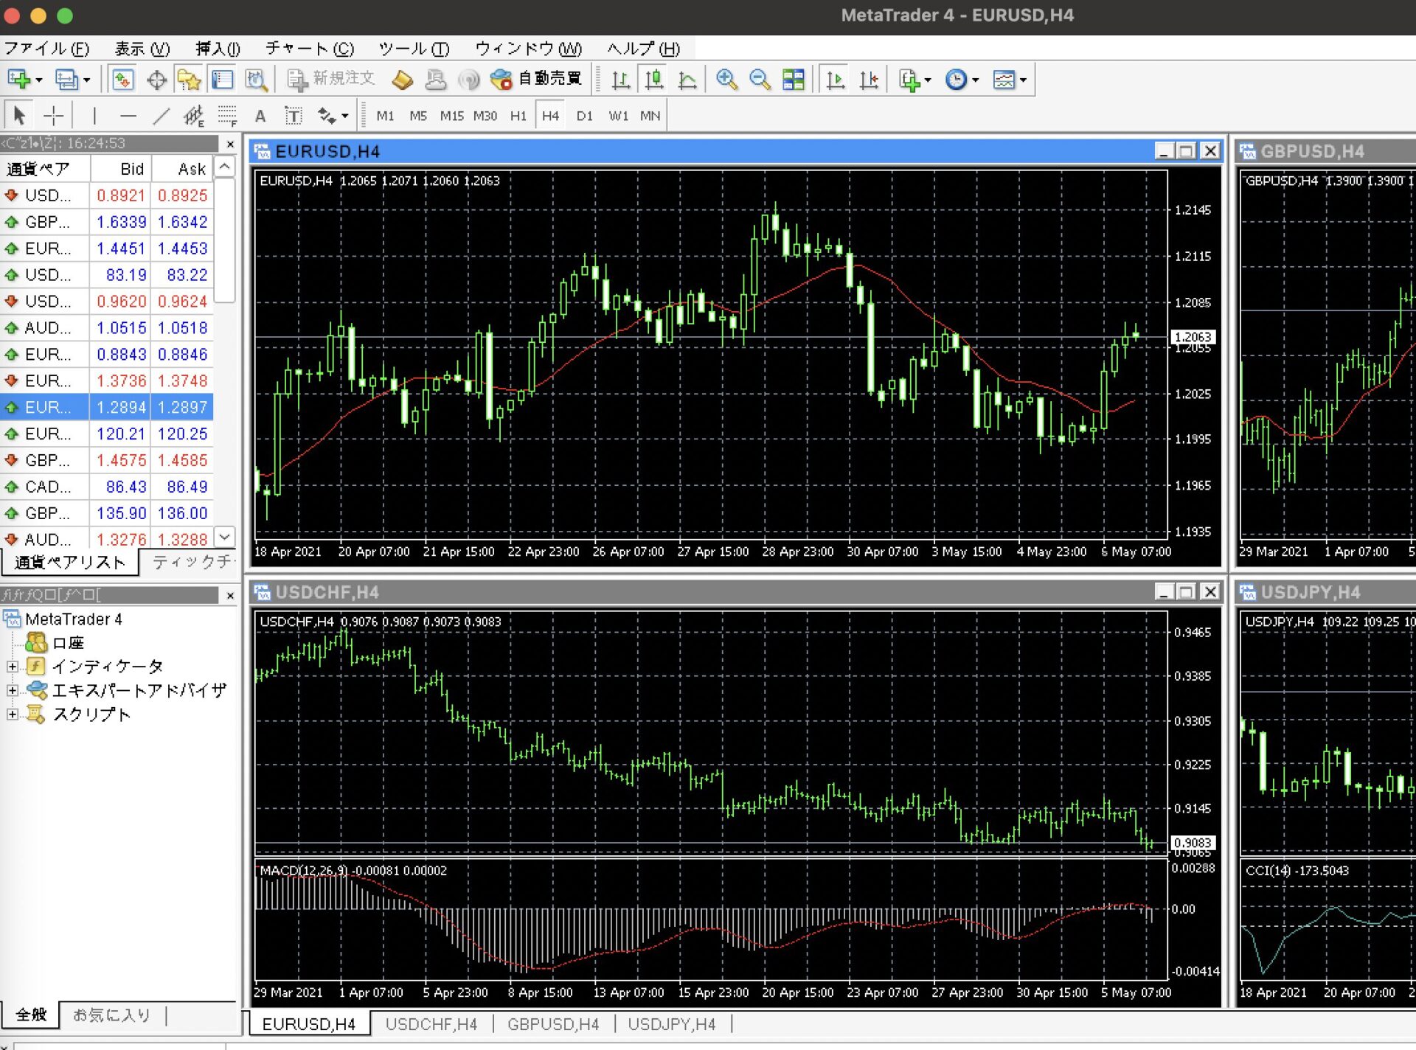
Task: Toggle the Terminal panel
Action: tap(222, 80)
